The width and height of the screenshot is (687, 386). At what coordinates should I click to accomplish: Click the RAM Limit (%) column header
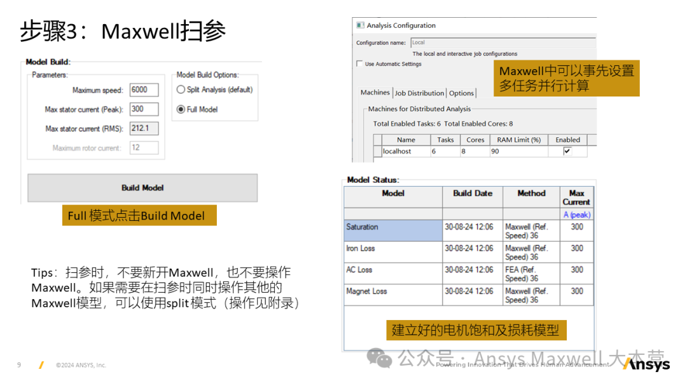click(x=519, y=140)
